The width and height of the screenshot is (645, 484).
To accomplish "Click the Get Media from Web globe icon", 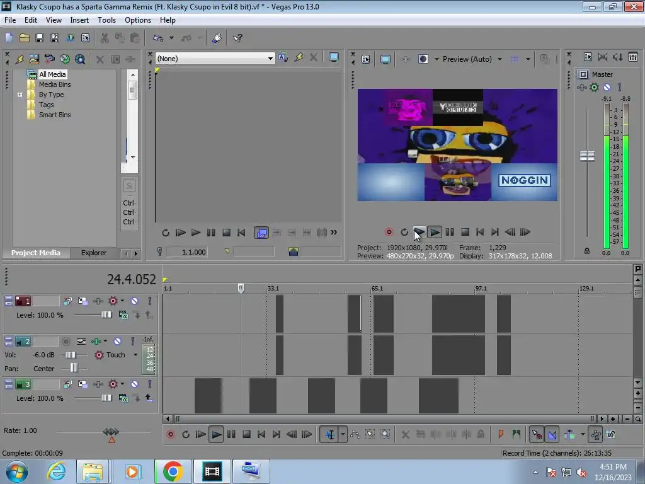I will pyautogui.click(x=65, y=59).
